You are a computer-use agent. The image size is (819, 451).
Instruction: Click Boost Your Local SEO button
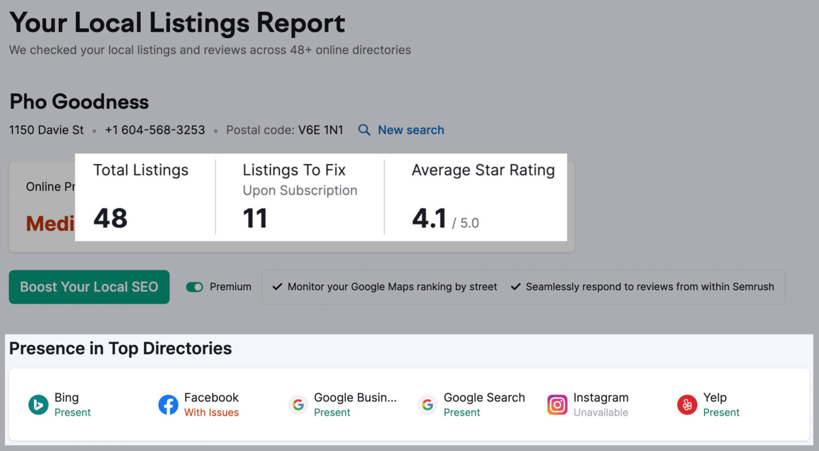(89, 287)
